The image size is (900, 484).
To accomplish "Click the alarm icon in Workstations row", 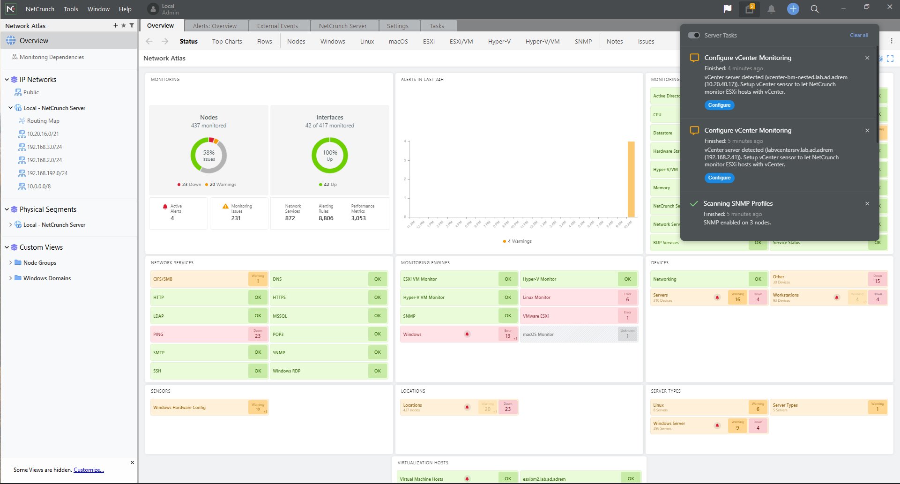I will [x=837, y=297].
